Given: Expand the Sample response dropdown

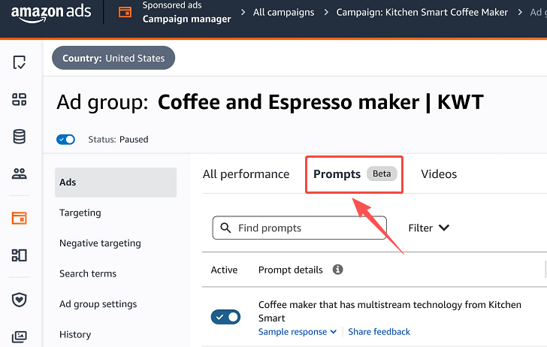Looking at the screenshot, I should (298, 332).
